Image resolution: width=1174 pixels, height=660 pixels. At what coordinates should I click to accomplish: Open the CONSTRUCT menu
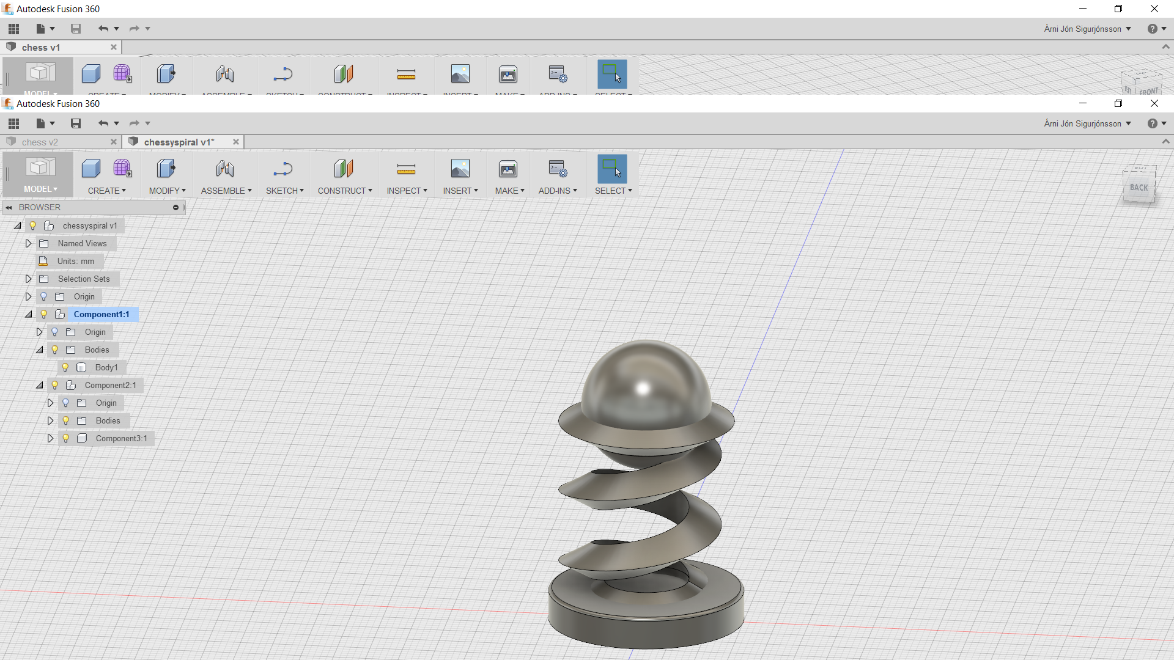[345, 191]
